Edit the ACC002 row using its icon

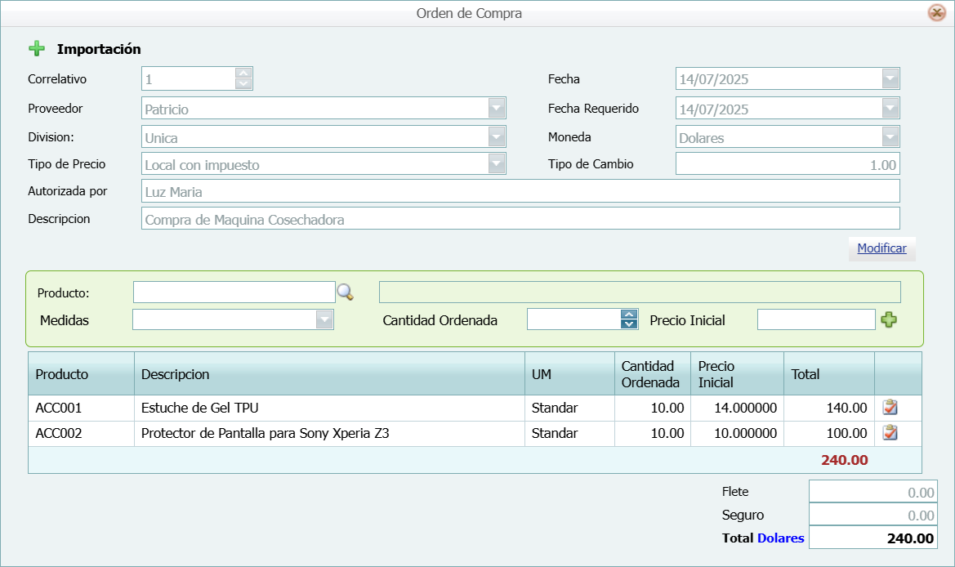click(890, 433)
